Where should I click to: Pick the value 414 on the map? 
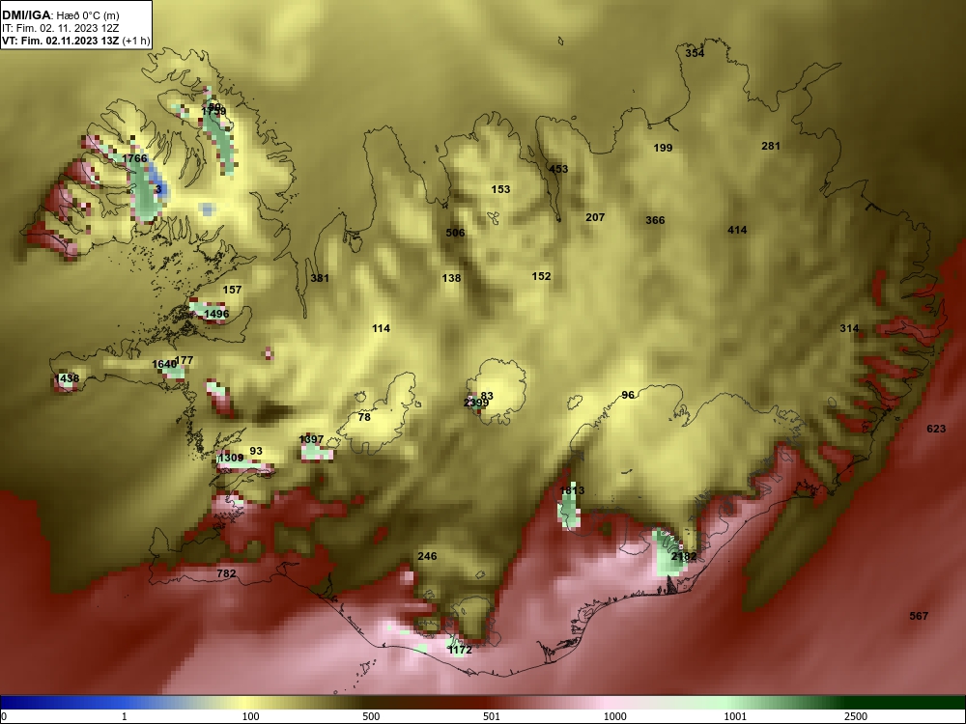click(x=737, y=231)
